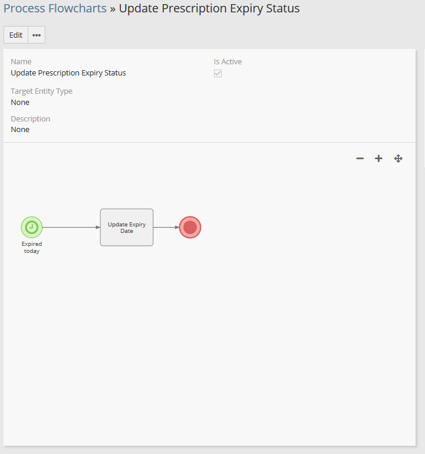
Task: Toggle the Is Active checkbox
Action: tap(218, 73)
